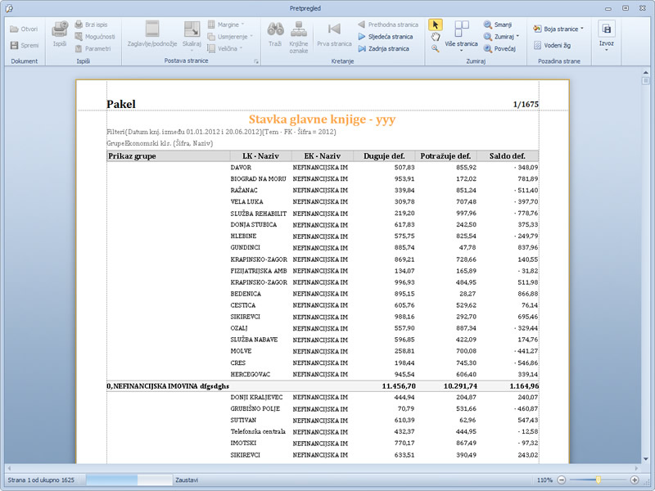This screenshot has width=655, height=491.
Task: Stop loading with the Zaustavi button
Action: click(187, 480)
